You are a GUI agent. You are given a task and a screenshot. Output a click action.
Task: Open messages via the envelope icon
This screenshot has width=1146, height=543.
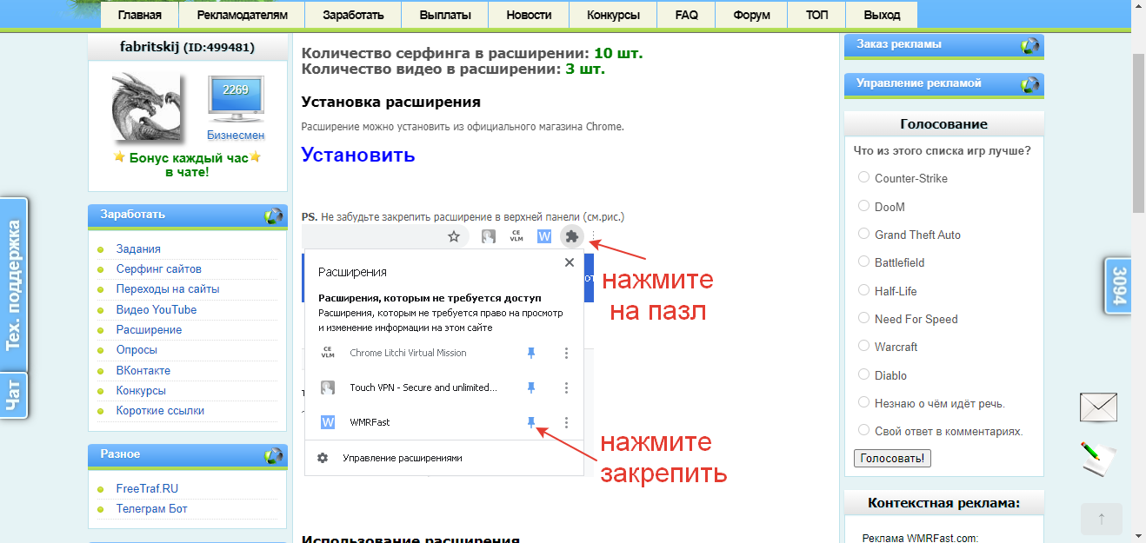[1098, 407]
